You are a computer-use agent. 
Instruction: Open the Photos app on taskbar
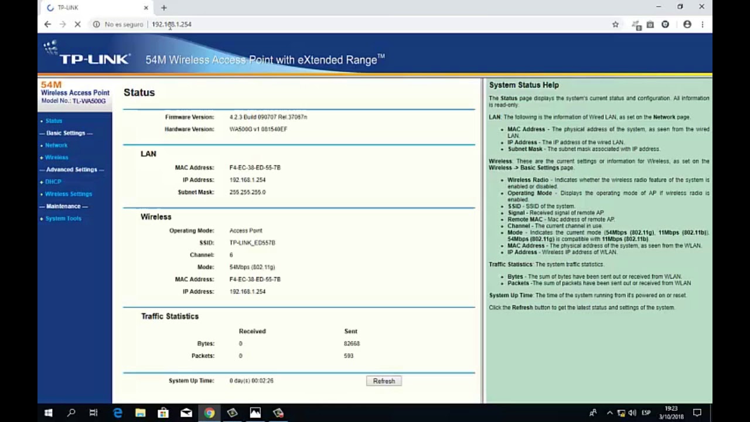point(255,413)
